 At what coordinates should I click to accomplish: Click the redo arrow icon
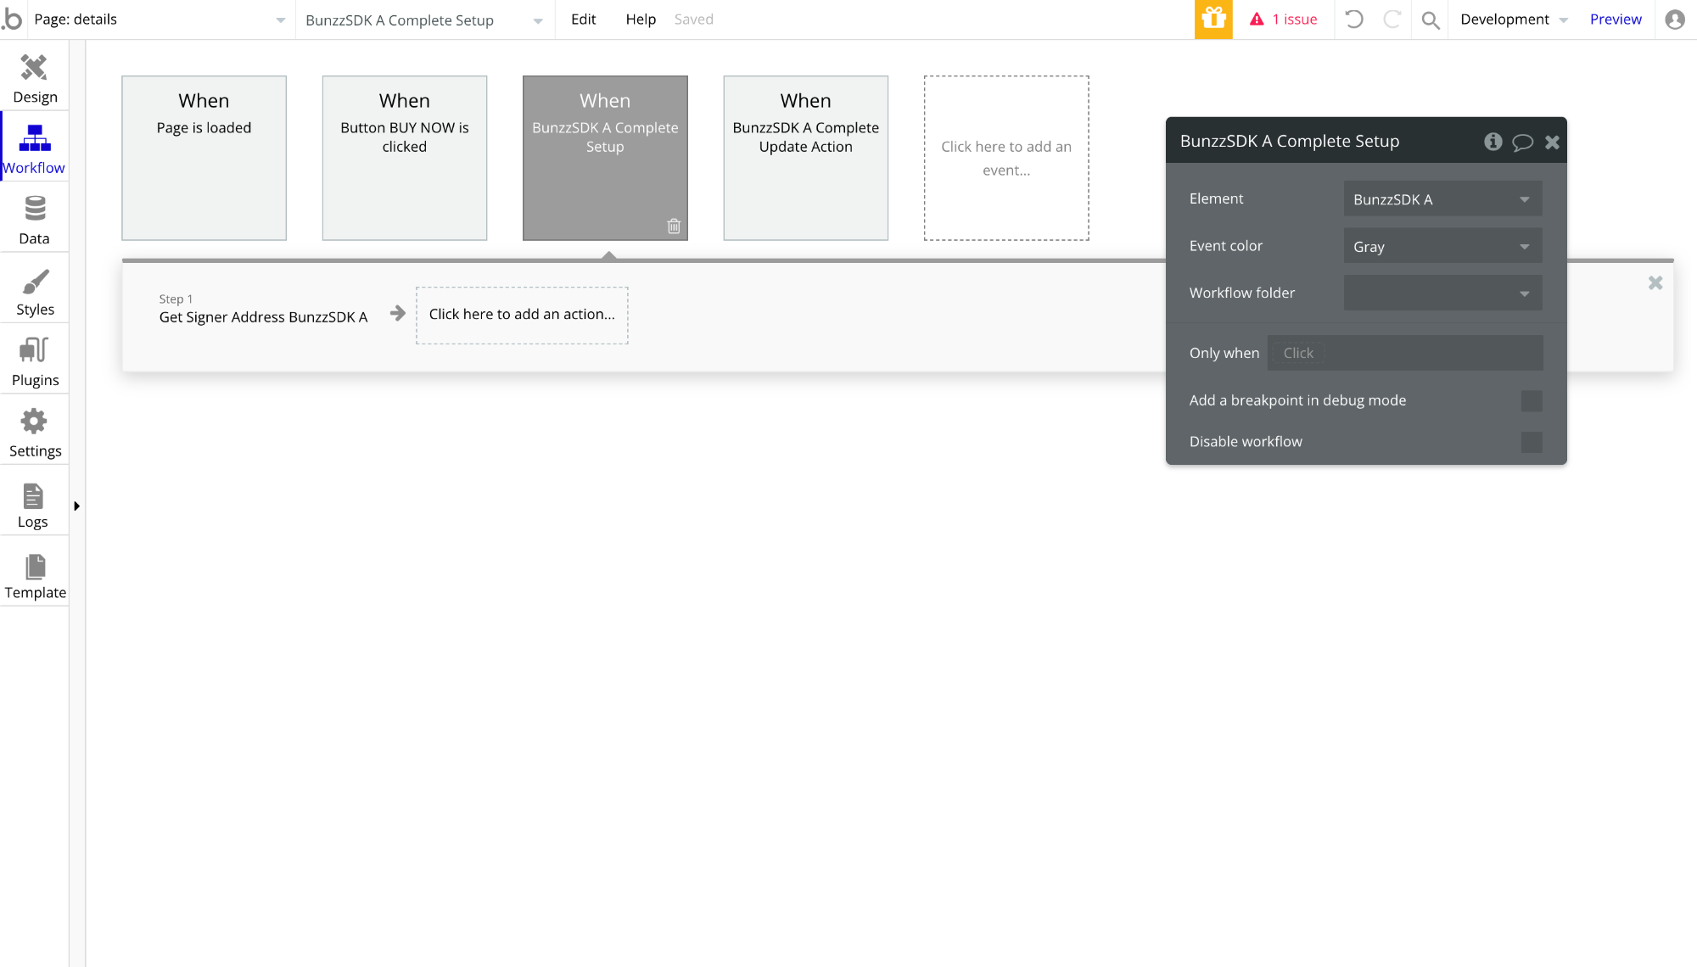[x=1392, y=19]
